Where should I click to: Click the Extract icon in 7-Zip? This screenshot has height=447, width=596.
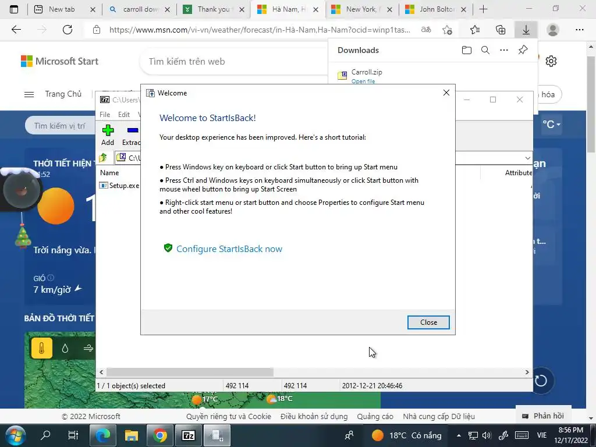[132, 135]
